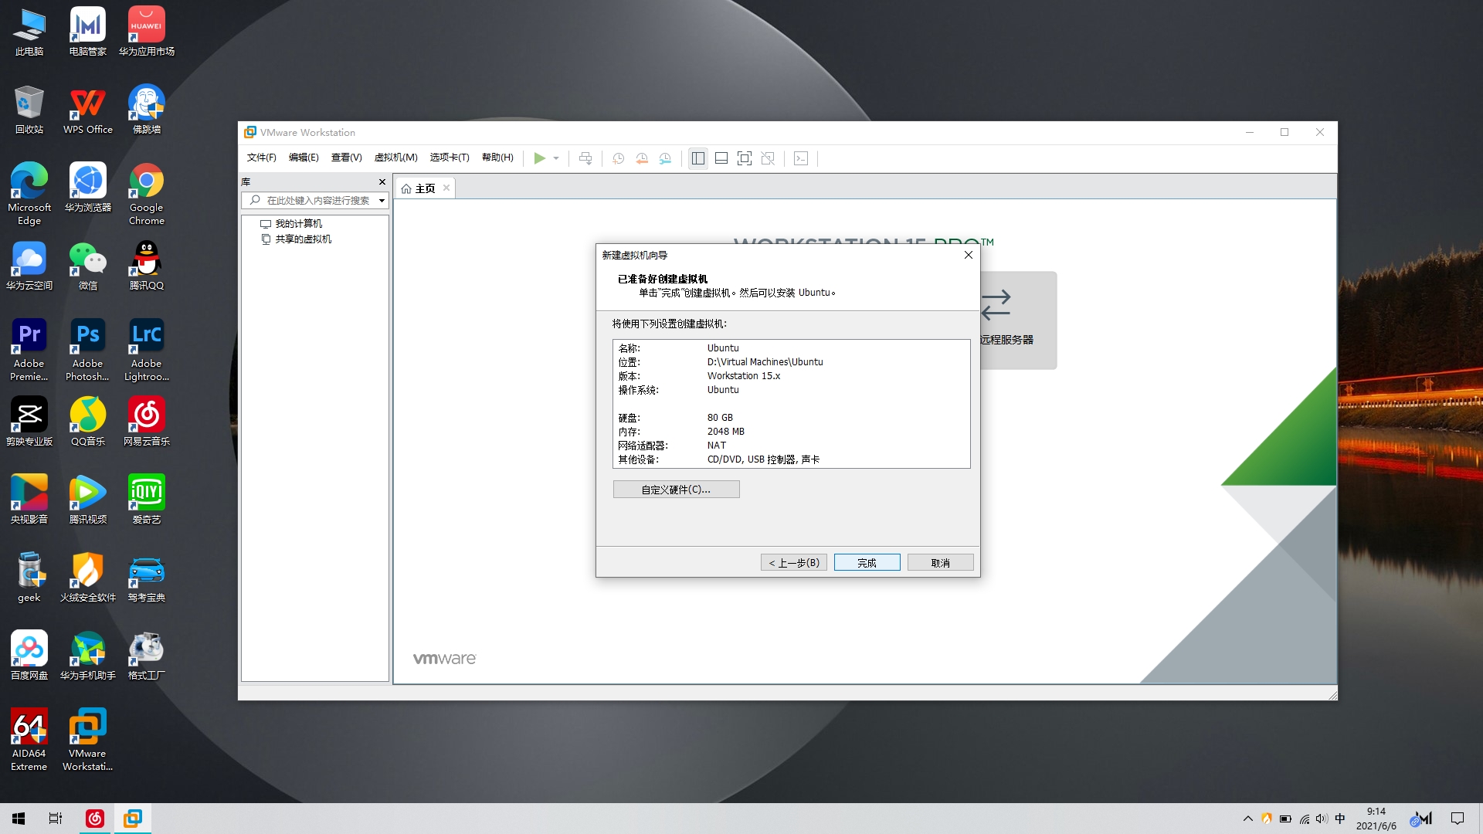Open the 文件(F) menu
The width and height of the screenshot is (1483, 834).
click(x=261, y=158)
